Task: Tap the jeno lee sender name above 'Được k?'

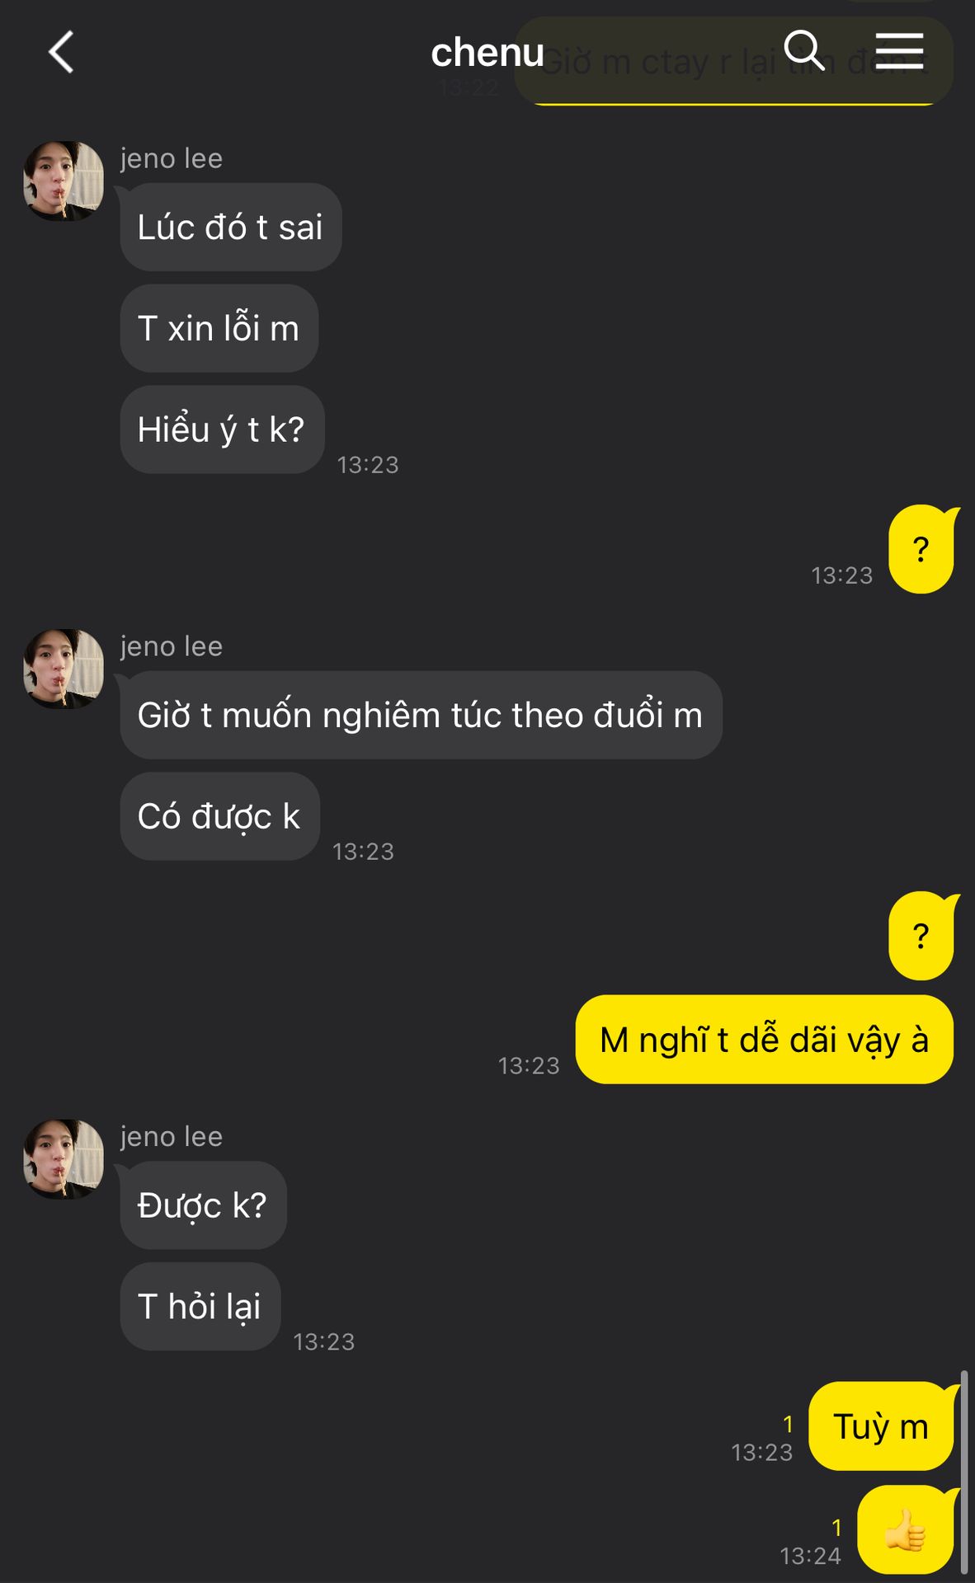Action: (172, 1136)
